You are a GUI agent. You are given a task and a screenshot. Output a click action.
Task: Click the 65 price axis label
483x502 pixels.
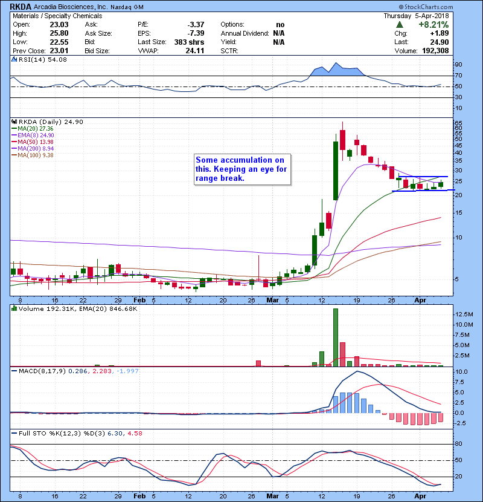click(x=458, y=123)
